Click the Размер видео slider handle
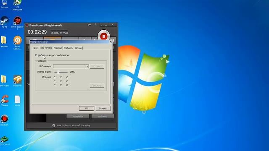Viewport: 269px width, 151px height. (x=59, y=72)
